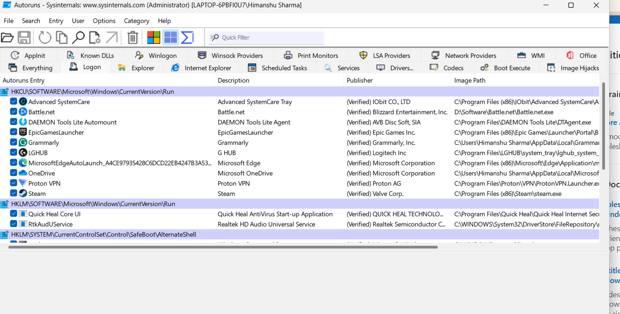Open the Search menu
Image resolution: width=620 pixels, height=314 pixels.
pyautogui.click(x=31, y=21)
